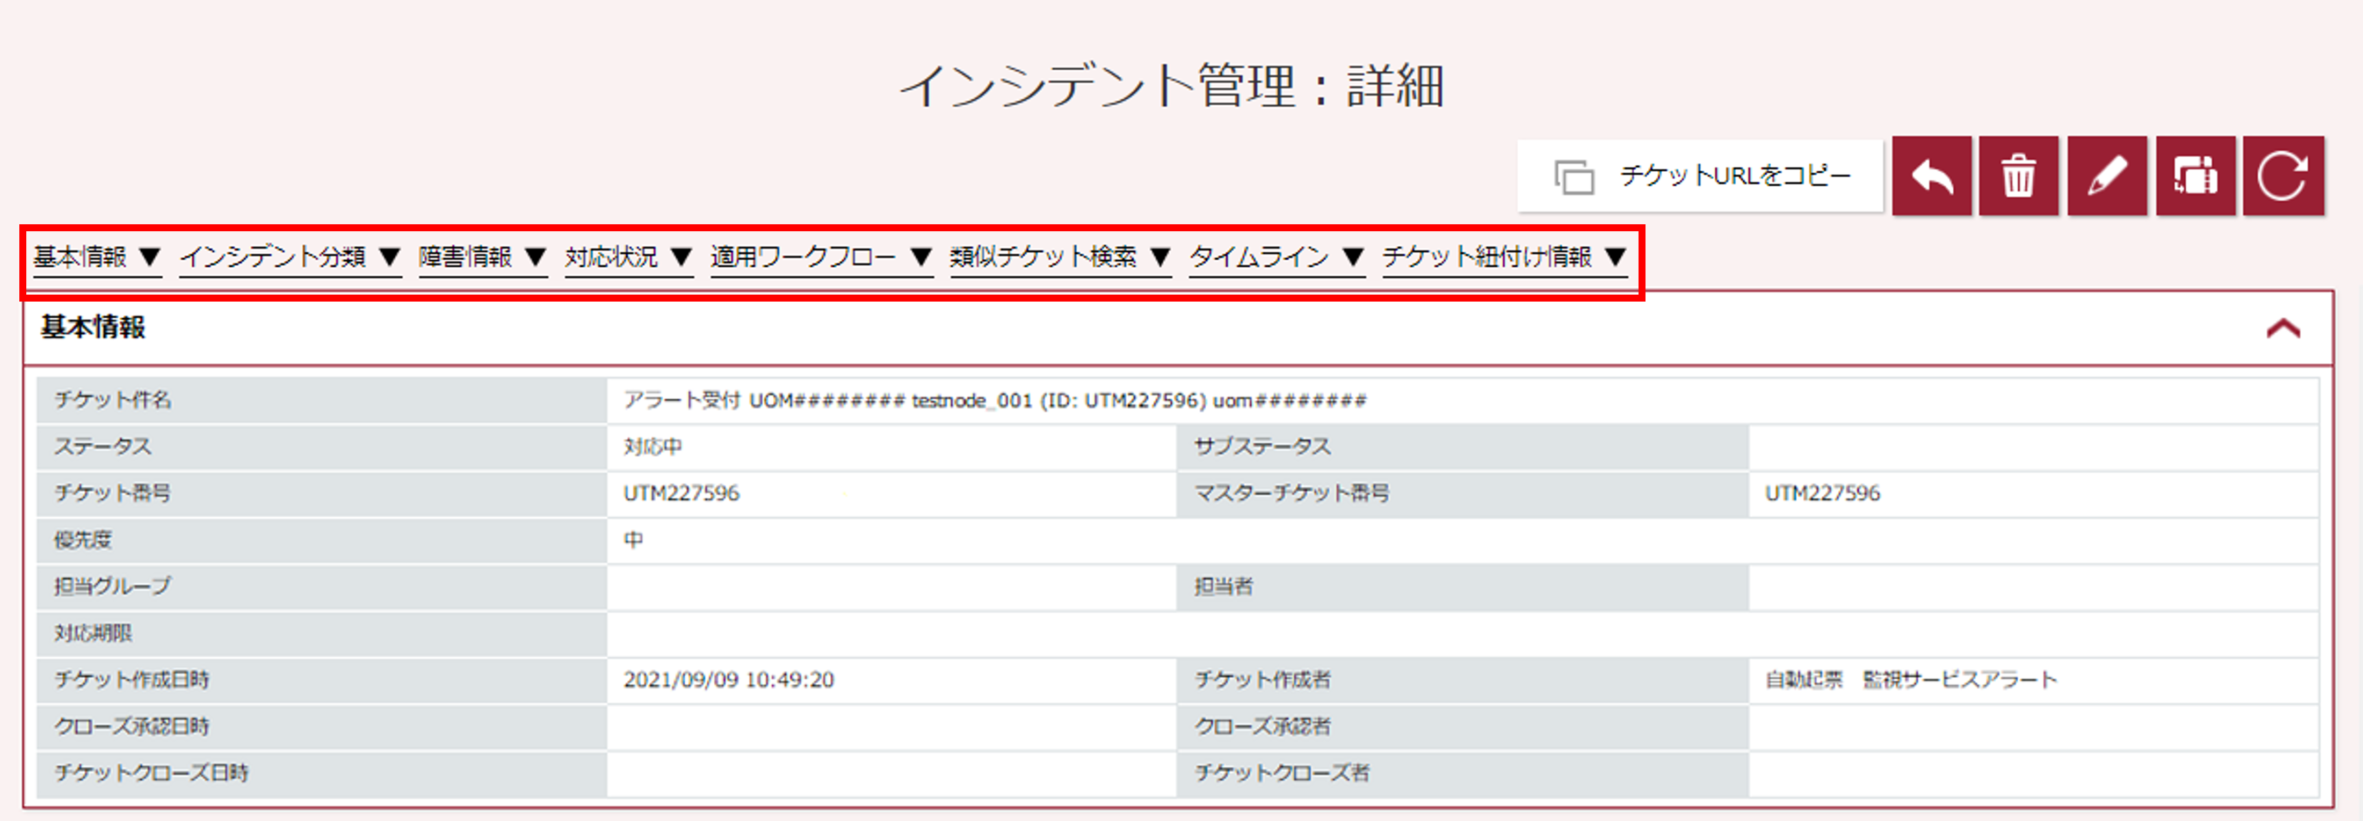This screenshot has width=2363, height=821.
Task: Click ticket creator 自動起票 監視サービスアラート
Action: [1911, 680]
